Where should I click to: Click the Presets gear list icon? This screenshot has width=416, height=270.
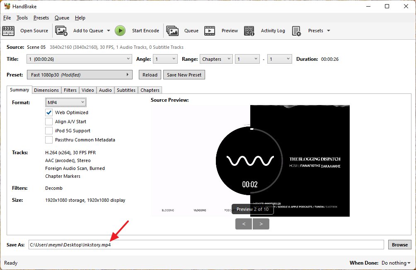click(x=296, y=31)
